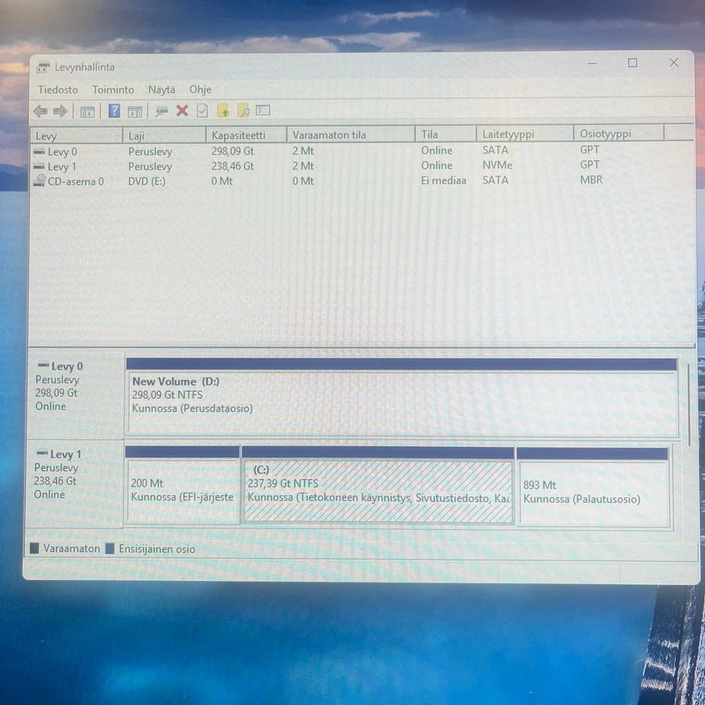Click the "Ei mediaa" status cell
Screen dimensions: 705x705
click(x=444, y=181)
